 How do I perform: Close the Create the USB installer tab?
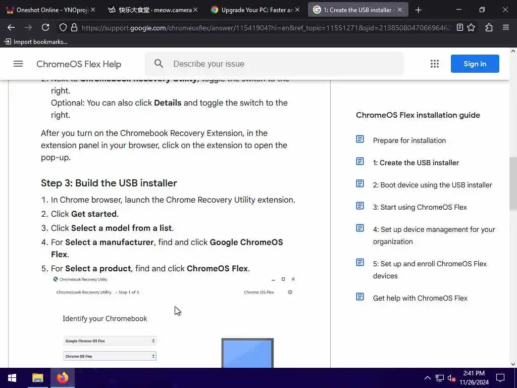[x=400, y=10]
